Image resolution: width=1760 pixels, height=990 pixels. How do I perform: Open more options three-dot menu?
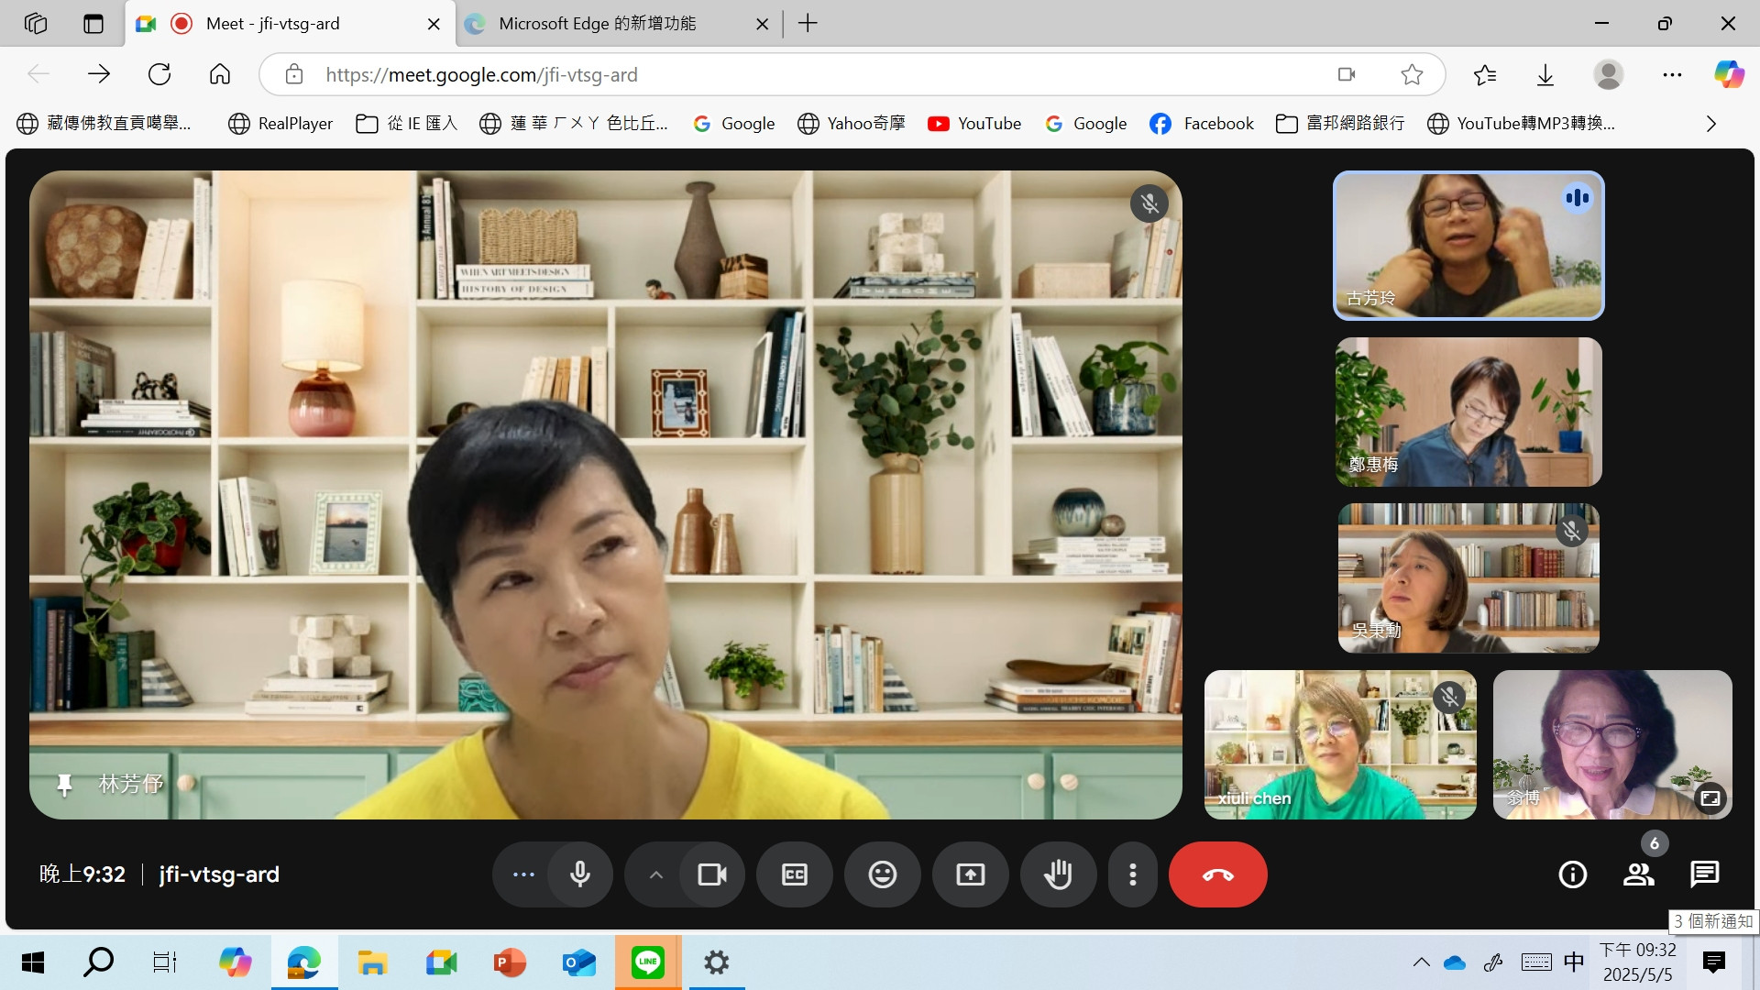1133,874
